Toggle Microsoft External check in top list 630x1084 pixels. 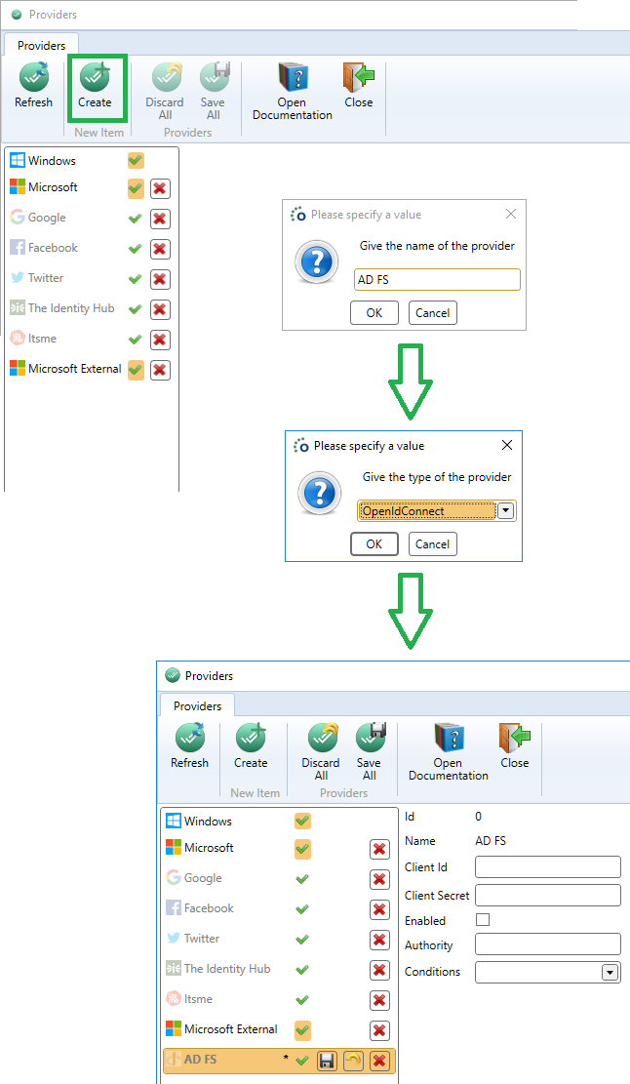tap(137, 370)
